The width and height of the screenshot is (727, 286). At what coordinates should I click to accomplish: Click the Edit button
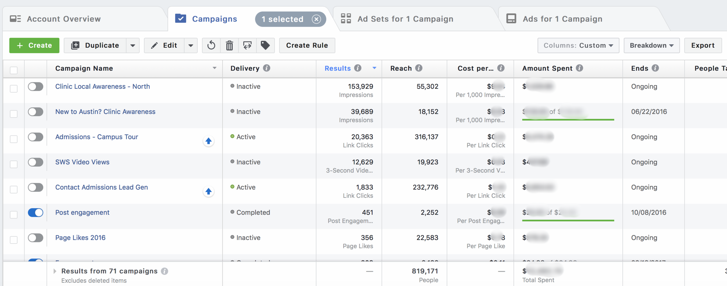click(164, 45)
